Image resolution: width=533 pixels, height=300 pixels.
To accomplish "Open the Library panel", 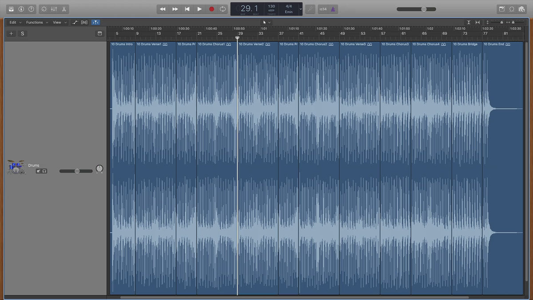I will [x=11, y=9].
